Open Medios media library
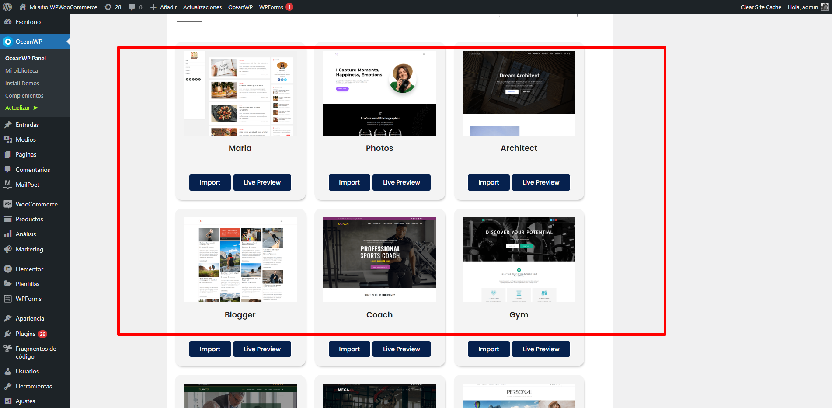 coord(35,139)
